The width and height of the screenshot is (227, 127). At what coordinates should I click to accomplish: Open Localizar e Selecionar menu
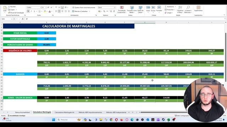(x=188, y=10)
